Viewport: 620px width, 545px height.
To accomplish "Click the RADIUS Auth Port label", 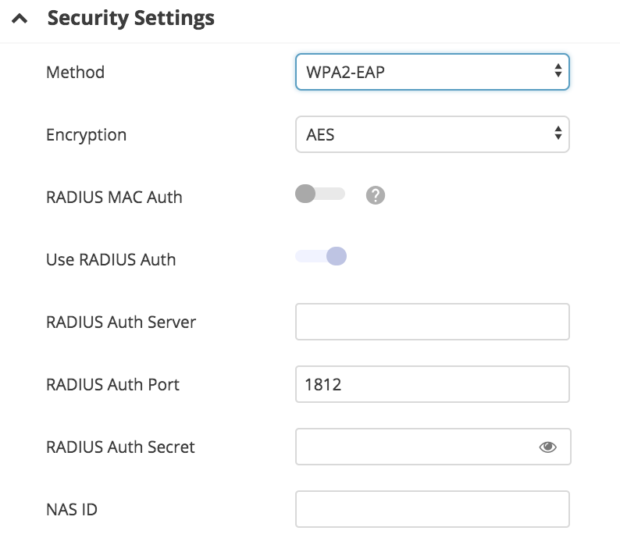I will click(x=112, y=385).
